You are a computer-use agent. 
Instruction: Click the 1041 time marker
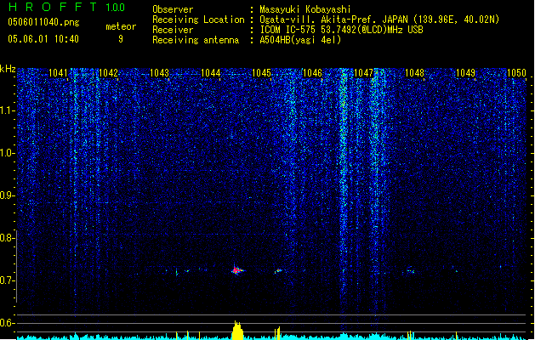pos(58,73)
